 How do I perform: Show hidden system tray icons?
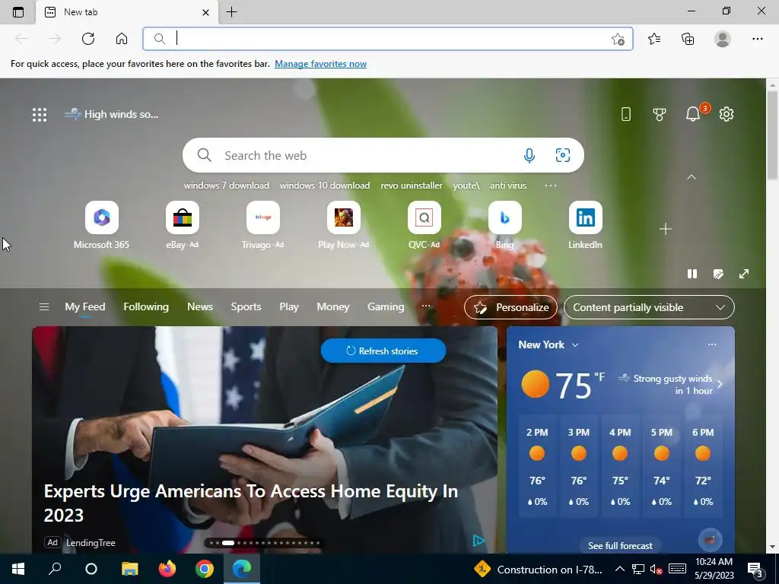(x=619, y=569)
